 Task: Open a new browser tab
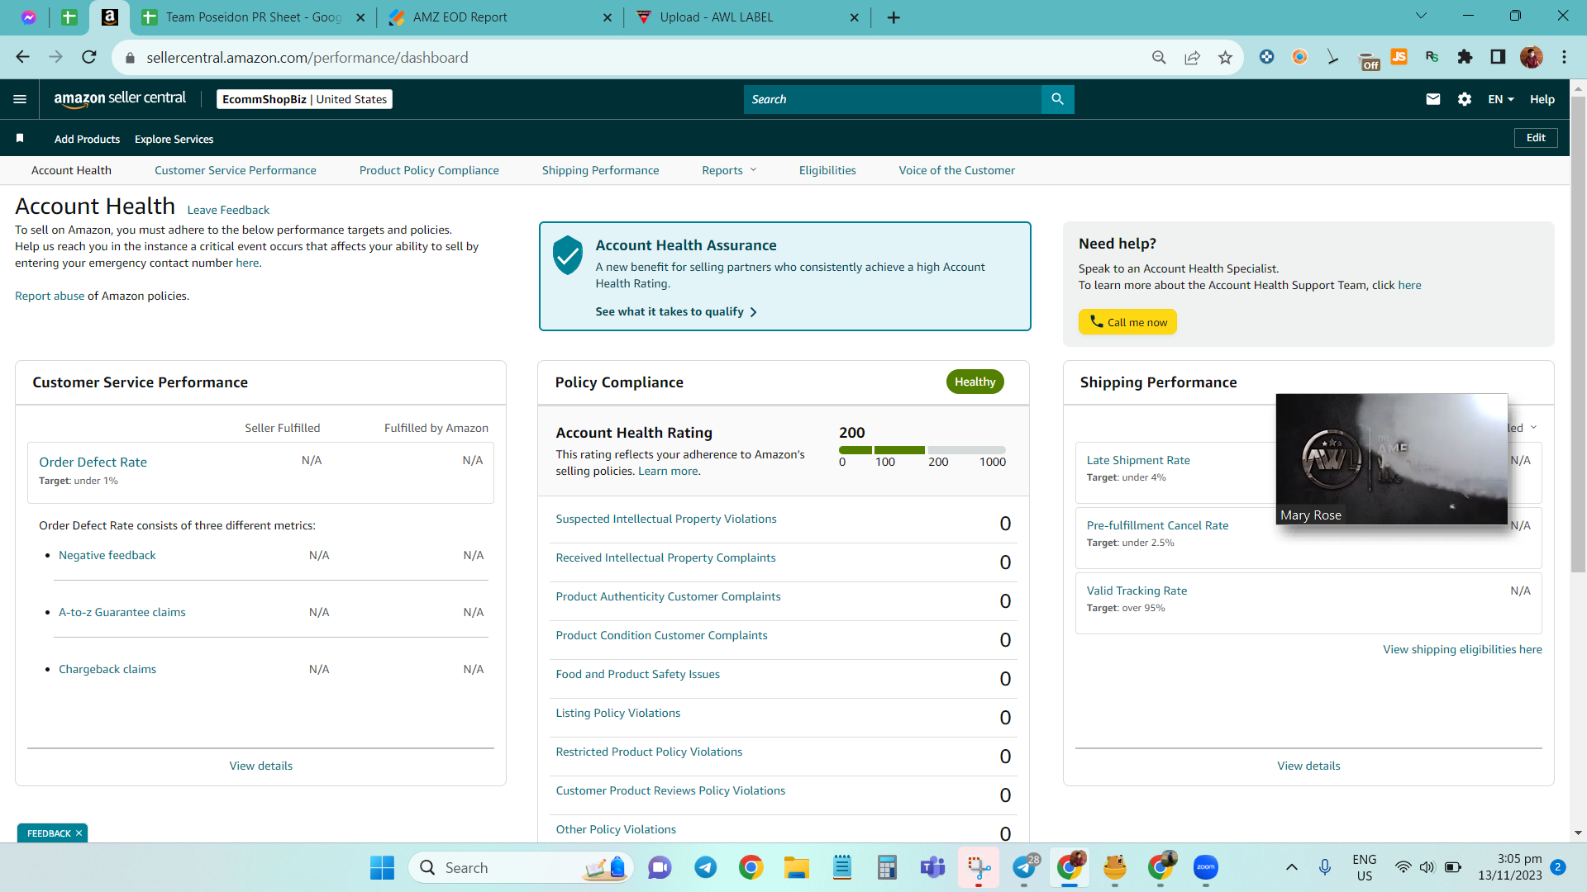click(894, 17)
